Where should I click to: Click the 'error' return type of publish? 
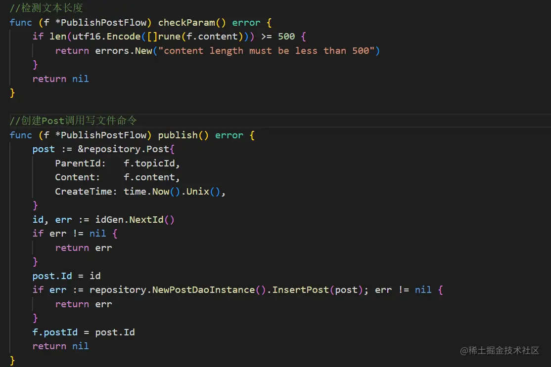229,135
